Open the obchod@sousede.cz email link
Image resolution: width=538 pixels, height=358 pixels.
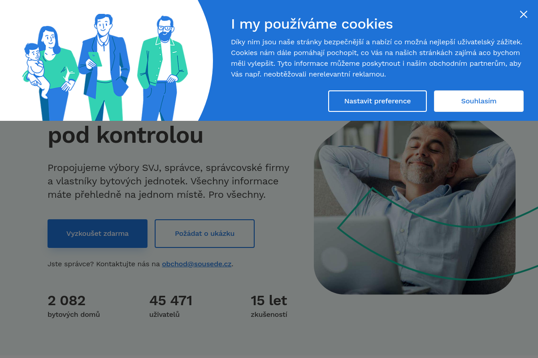click(196, 264)
